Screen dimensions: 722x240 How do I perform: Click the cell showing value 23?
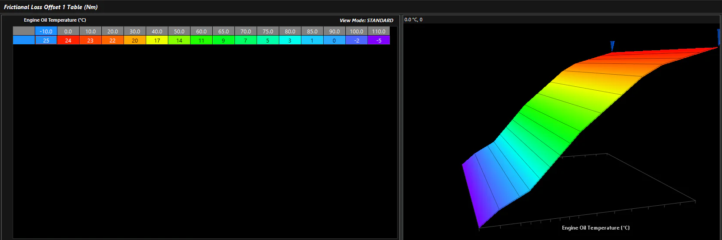click(90, 40)
